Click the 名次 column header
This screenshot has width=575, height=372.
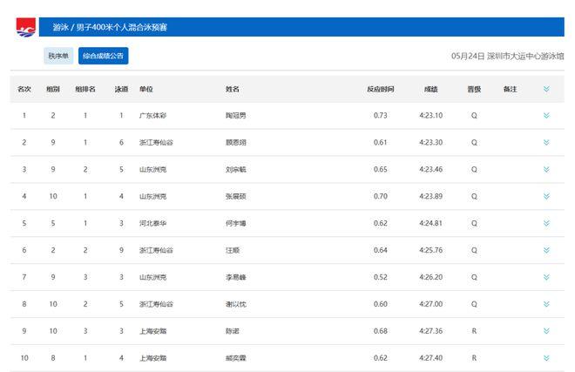pyautogui.click(x=24, y=89)
